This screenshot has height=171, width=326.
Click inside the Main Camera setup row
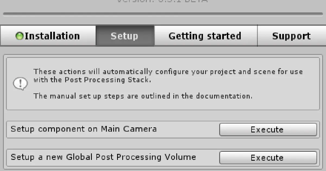(109, 129)
